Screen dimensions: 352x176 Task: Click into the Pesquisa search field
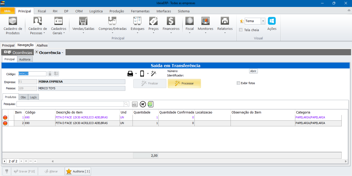(70, 104)
